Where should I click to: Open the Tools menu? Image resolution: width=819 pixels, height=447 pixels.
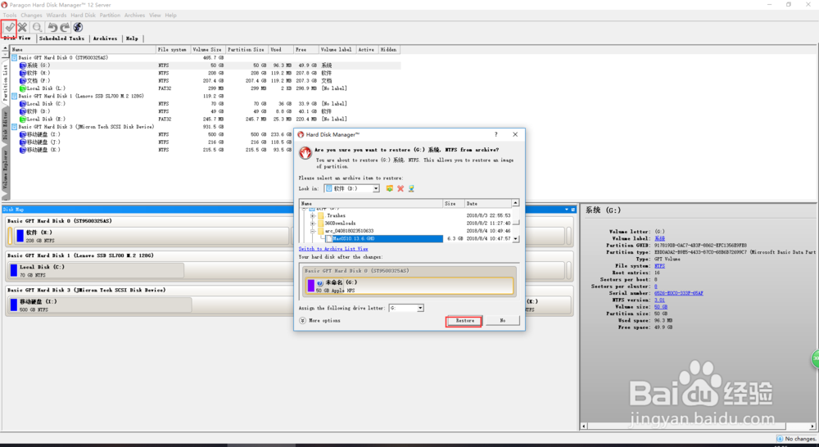point(10,15)
